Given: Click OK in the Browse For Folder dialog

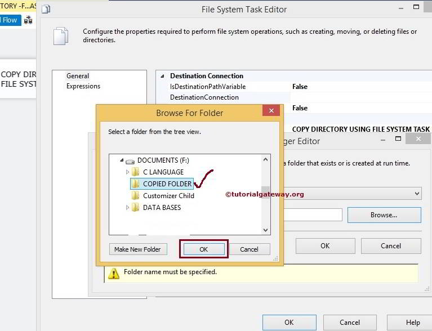Looking at the screenshot, I should [203, 249].
